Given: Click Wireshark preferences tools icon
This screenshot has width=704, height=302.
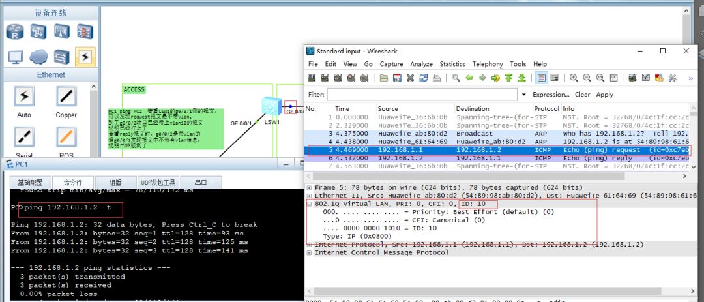Looking at the screenshot, I should coord(672,78).
